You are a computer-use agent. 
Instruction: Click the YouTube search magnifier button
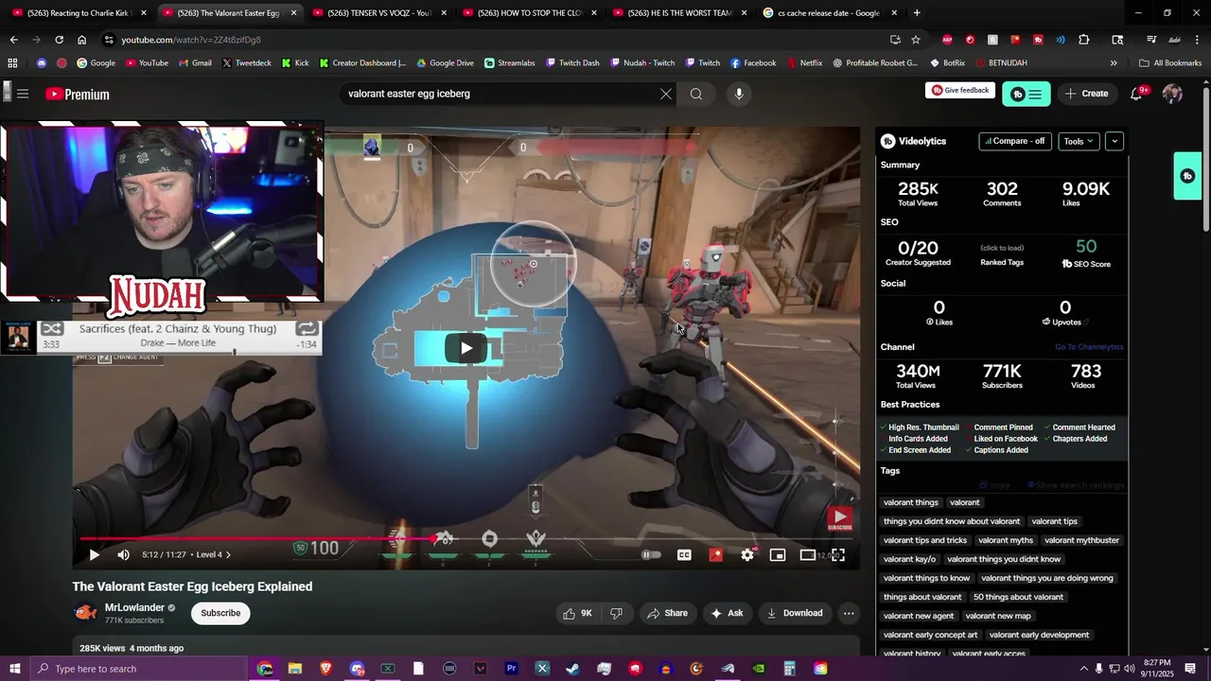coord(696,94)
